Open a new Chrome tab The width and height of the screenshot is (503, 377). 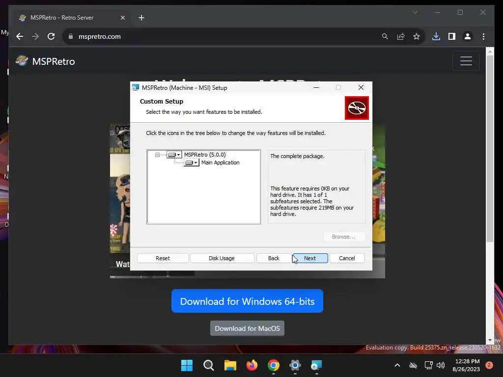(x=141, y=18)
